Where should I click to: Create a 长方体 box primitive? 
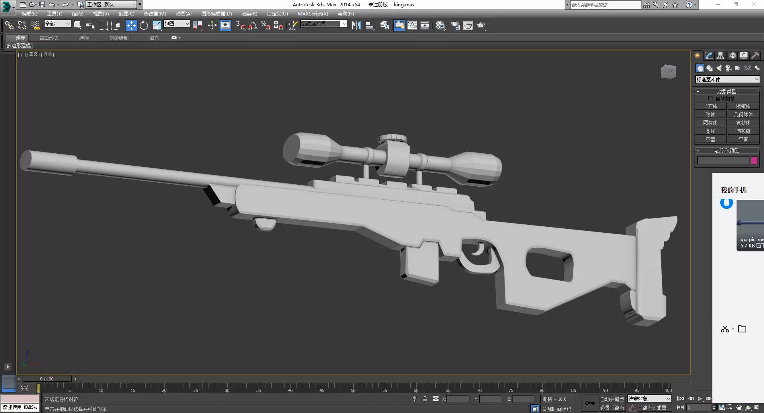(710, 106)
